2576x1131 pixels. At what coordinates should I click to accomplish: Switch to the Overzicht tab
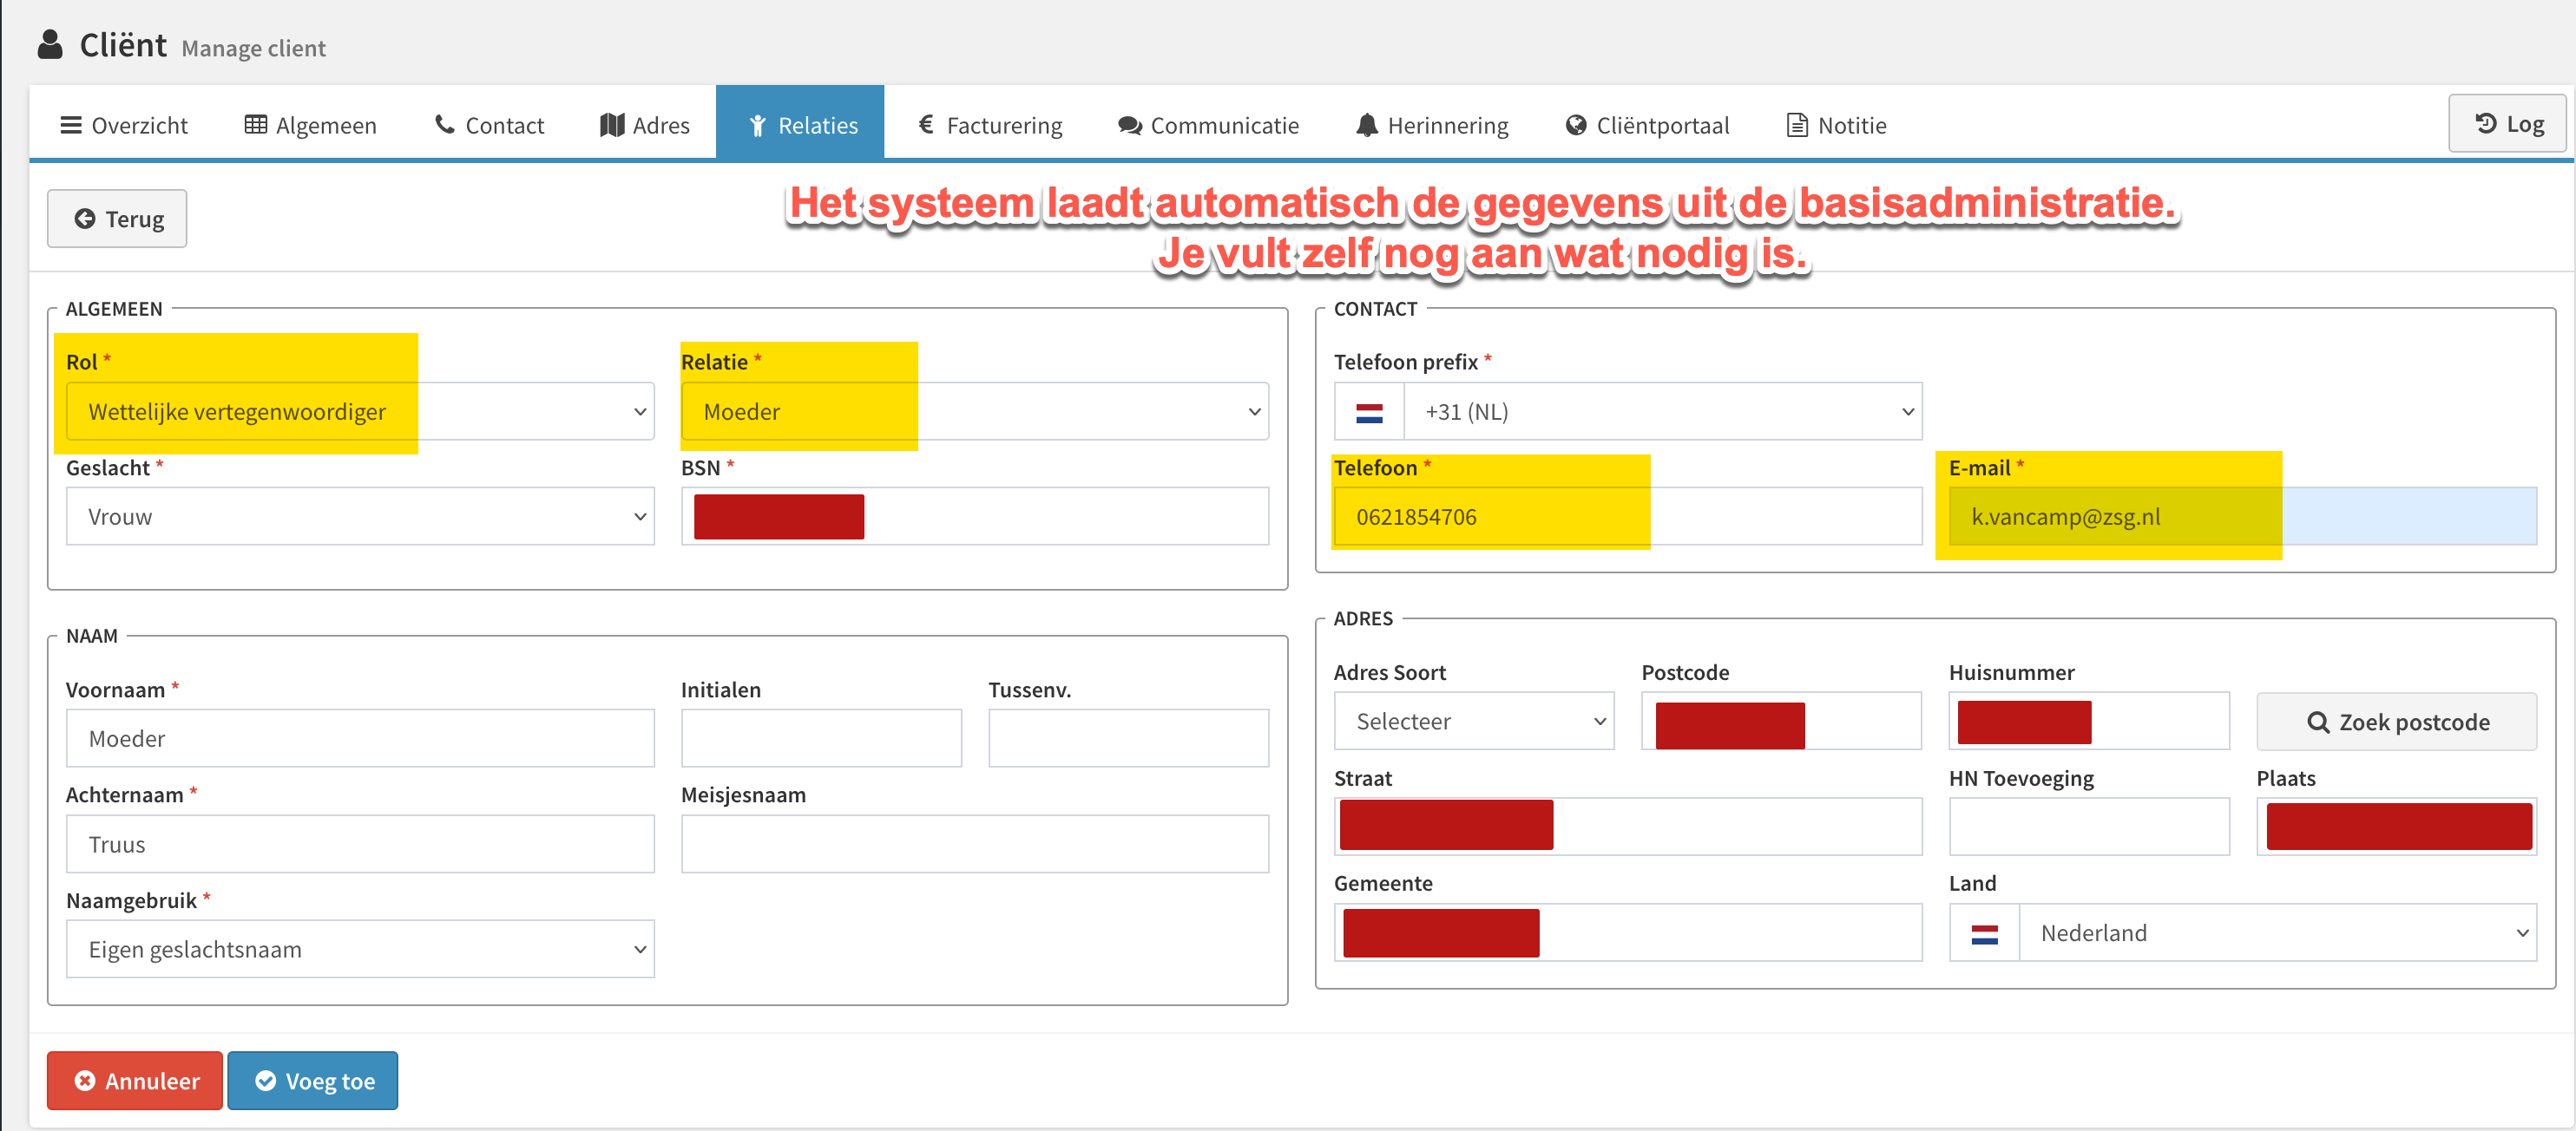coord(124,125)
